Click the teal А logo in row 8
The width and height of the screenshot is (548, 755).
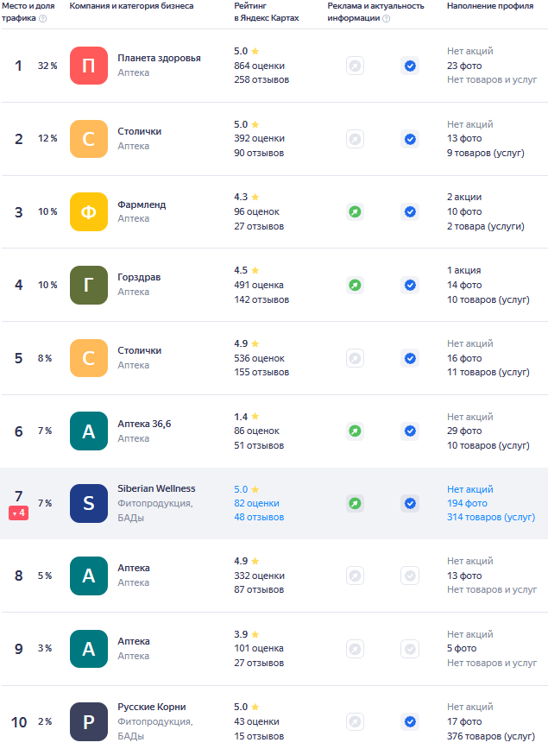89,576
